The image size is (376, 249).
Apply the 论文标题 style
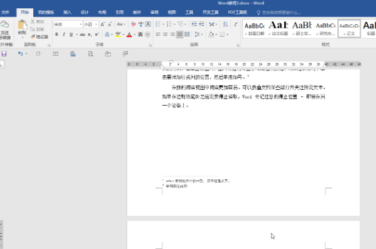click(x=278, y=28)
